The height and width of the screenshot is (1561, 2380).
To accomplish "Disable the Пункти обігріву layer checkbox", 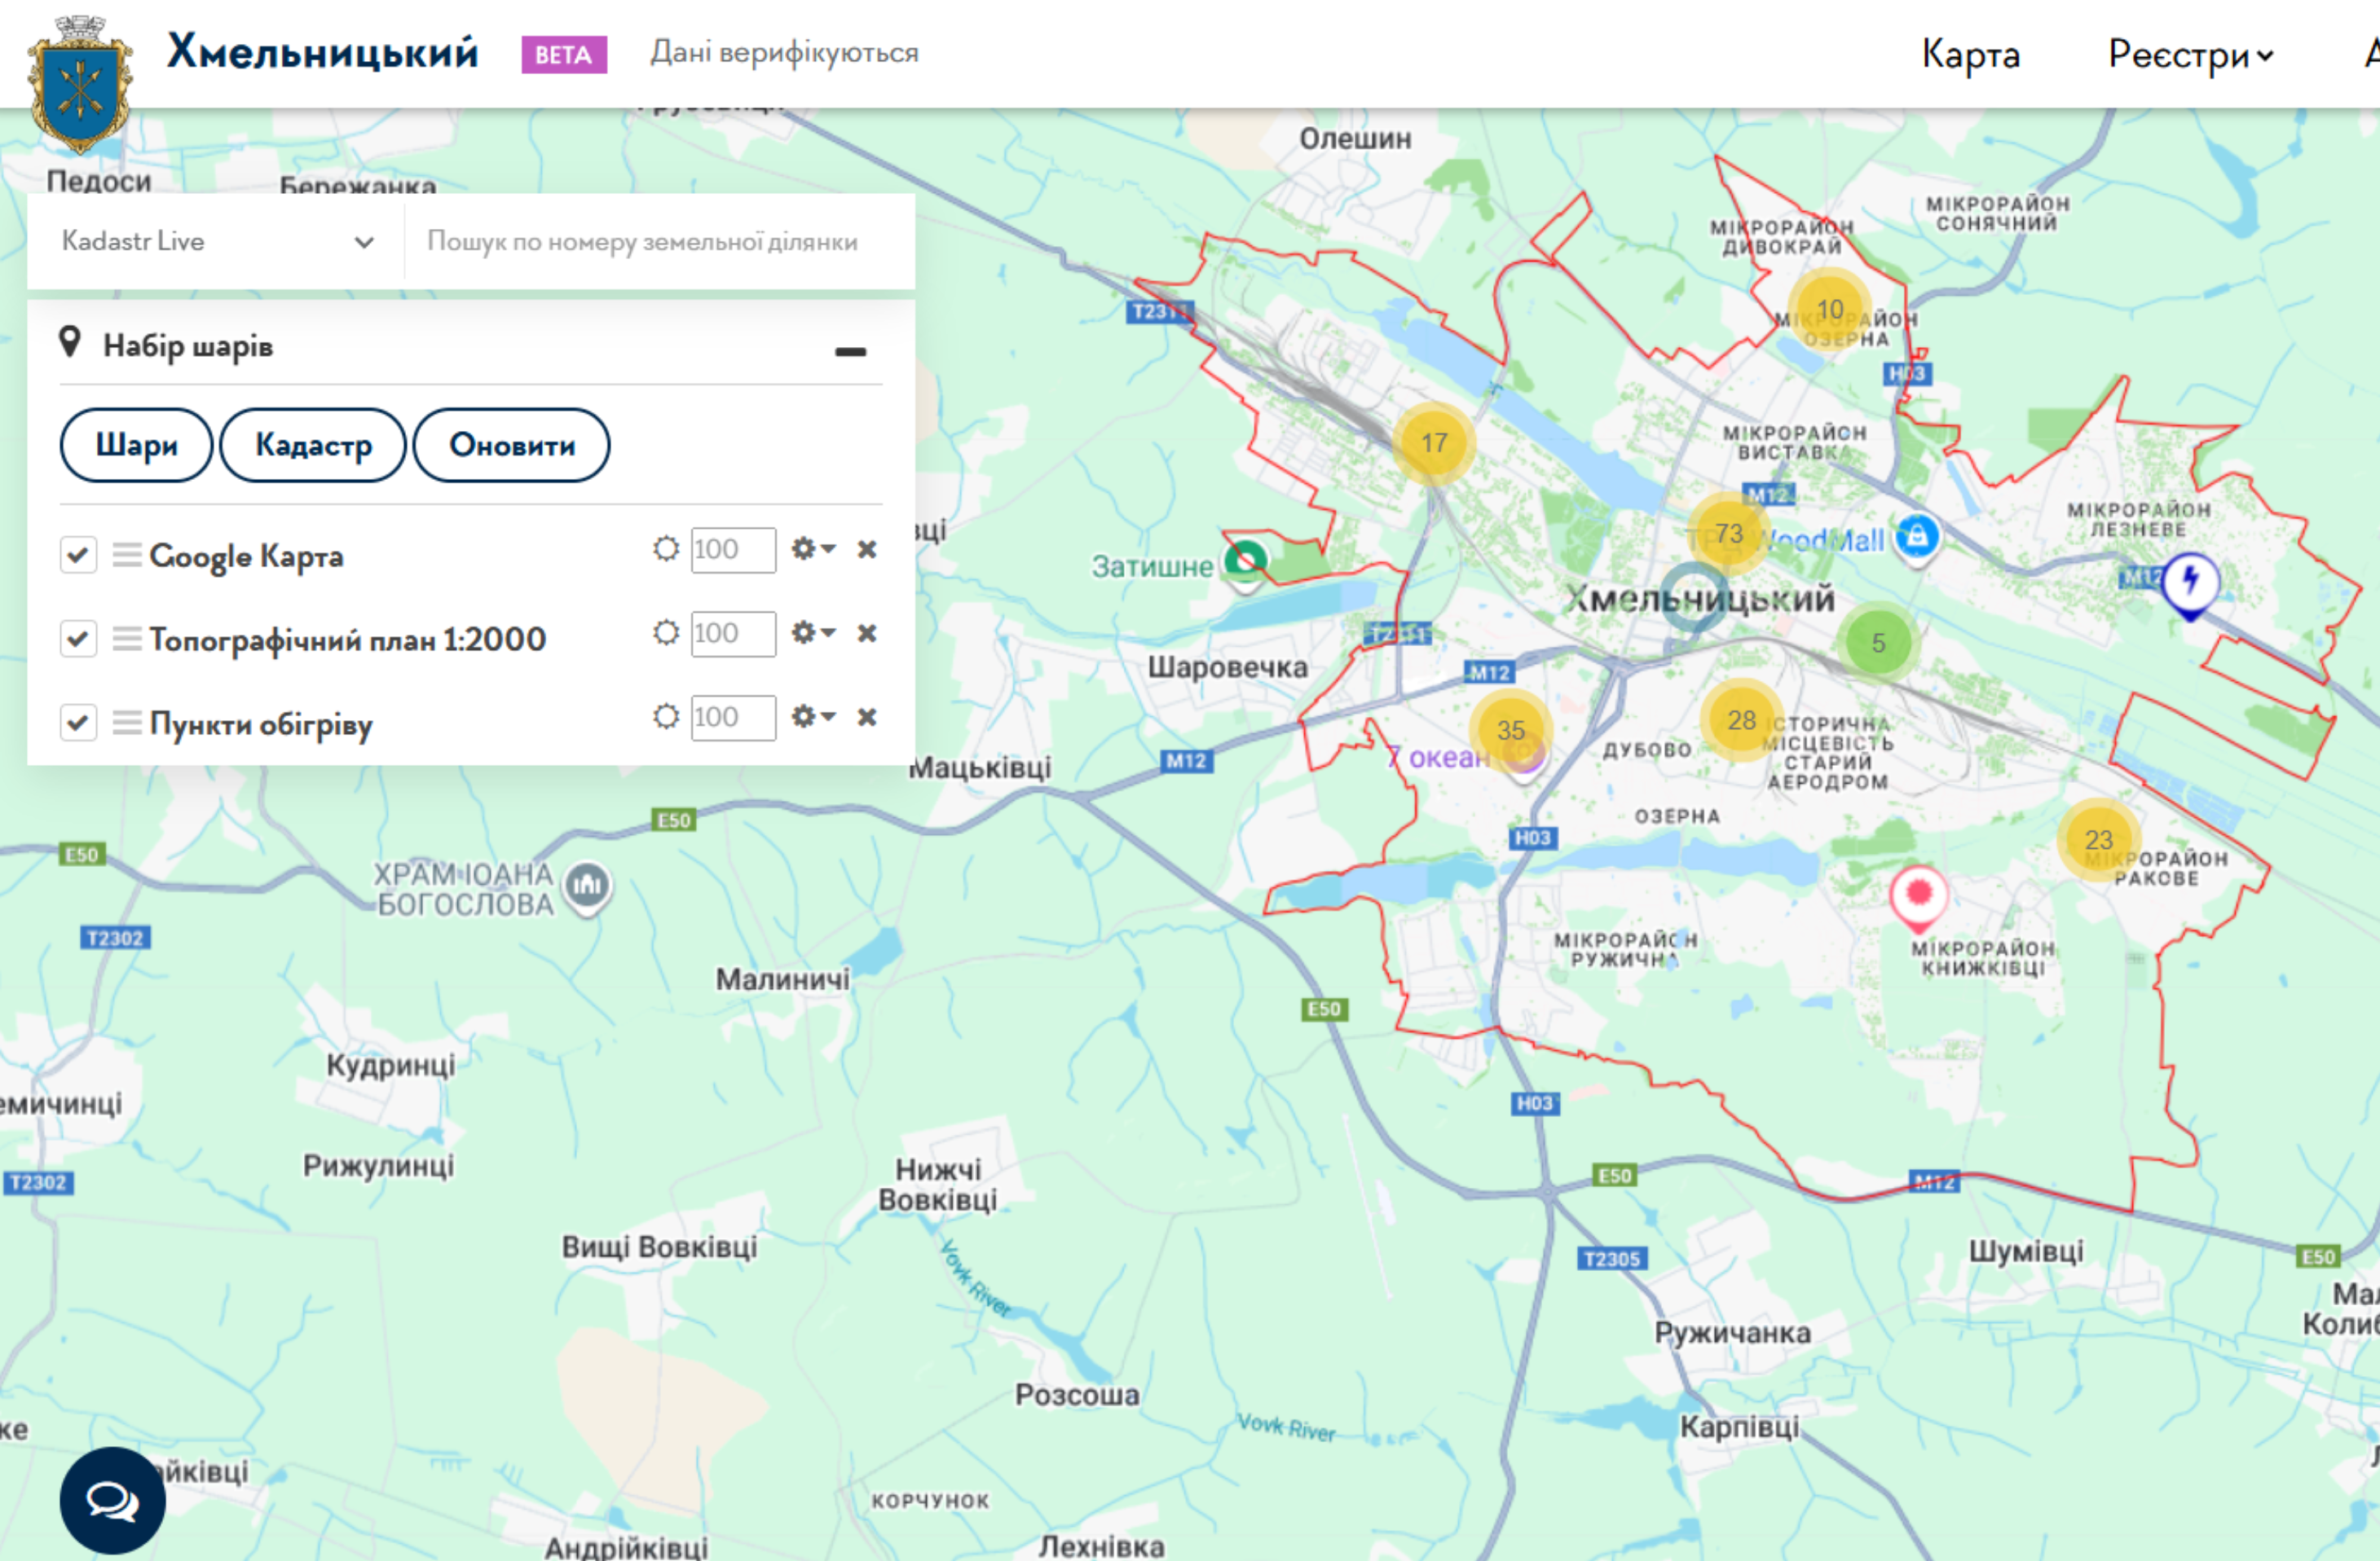I will pyautogui.click(x=78, y=723).
